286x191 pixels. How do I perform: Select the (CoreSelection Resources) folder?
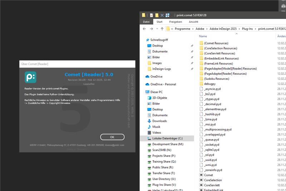tap(221, 48)
